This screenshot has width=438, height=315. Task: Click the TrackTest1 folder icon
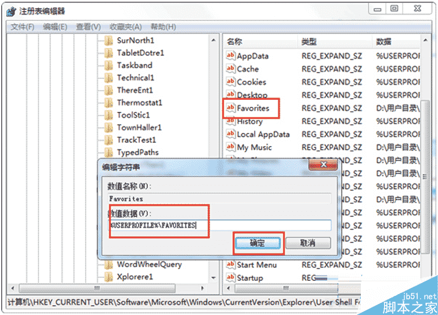tap(108, 140)
